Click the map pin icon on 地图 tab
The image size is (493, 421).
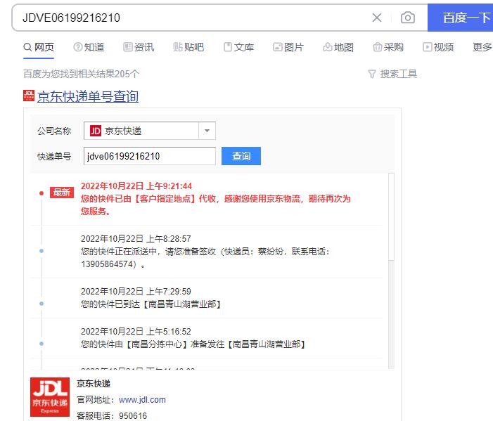click(328, 47)
